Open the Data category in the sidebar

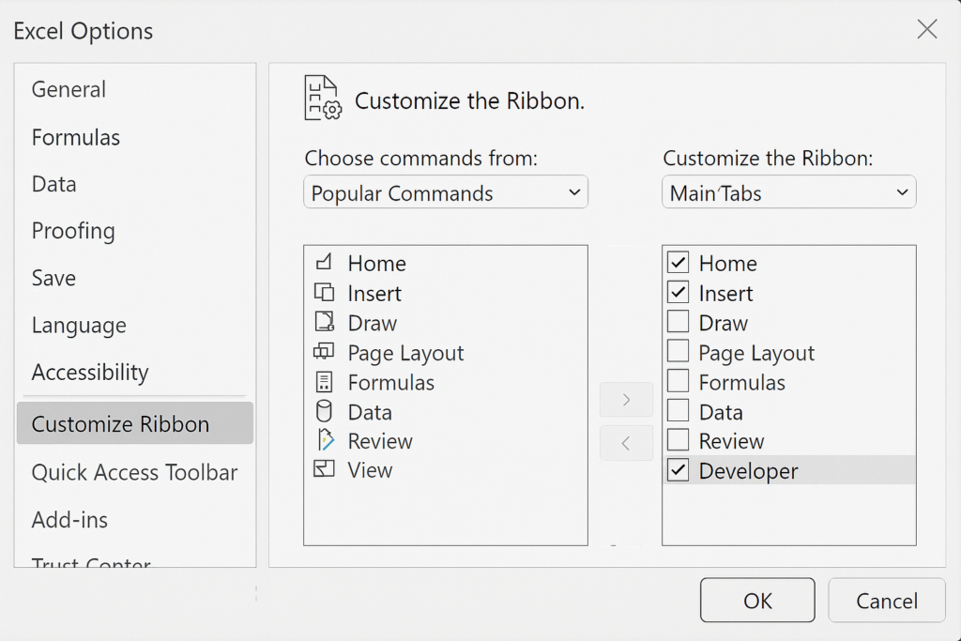pos(53,184)
